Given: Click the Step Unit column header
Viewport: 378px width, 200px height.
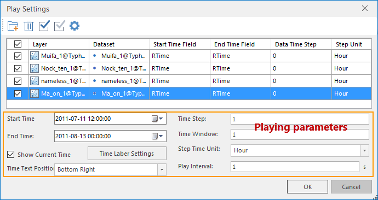Looking at the screenshot, I should [352, 44].
